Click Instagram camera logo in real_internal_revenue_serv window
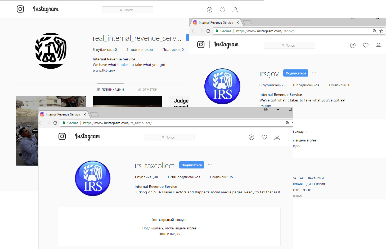The image size is (386, 249). pyautogui.click(x=20, y=9)
